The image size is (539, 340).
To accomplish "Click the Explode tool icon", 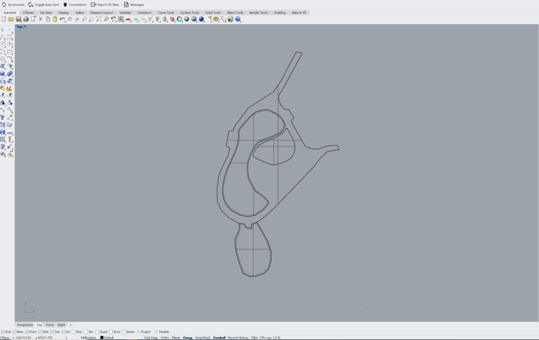I will pyautogui.click(x=9, y=88).
